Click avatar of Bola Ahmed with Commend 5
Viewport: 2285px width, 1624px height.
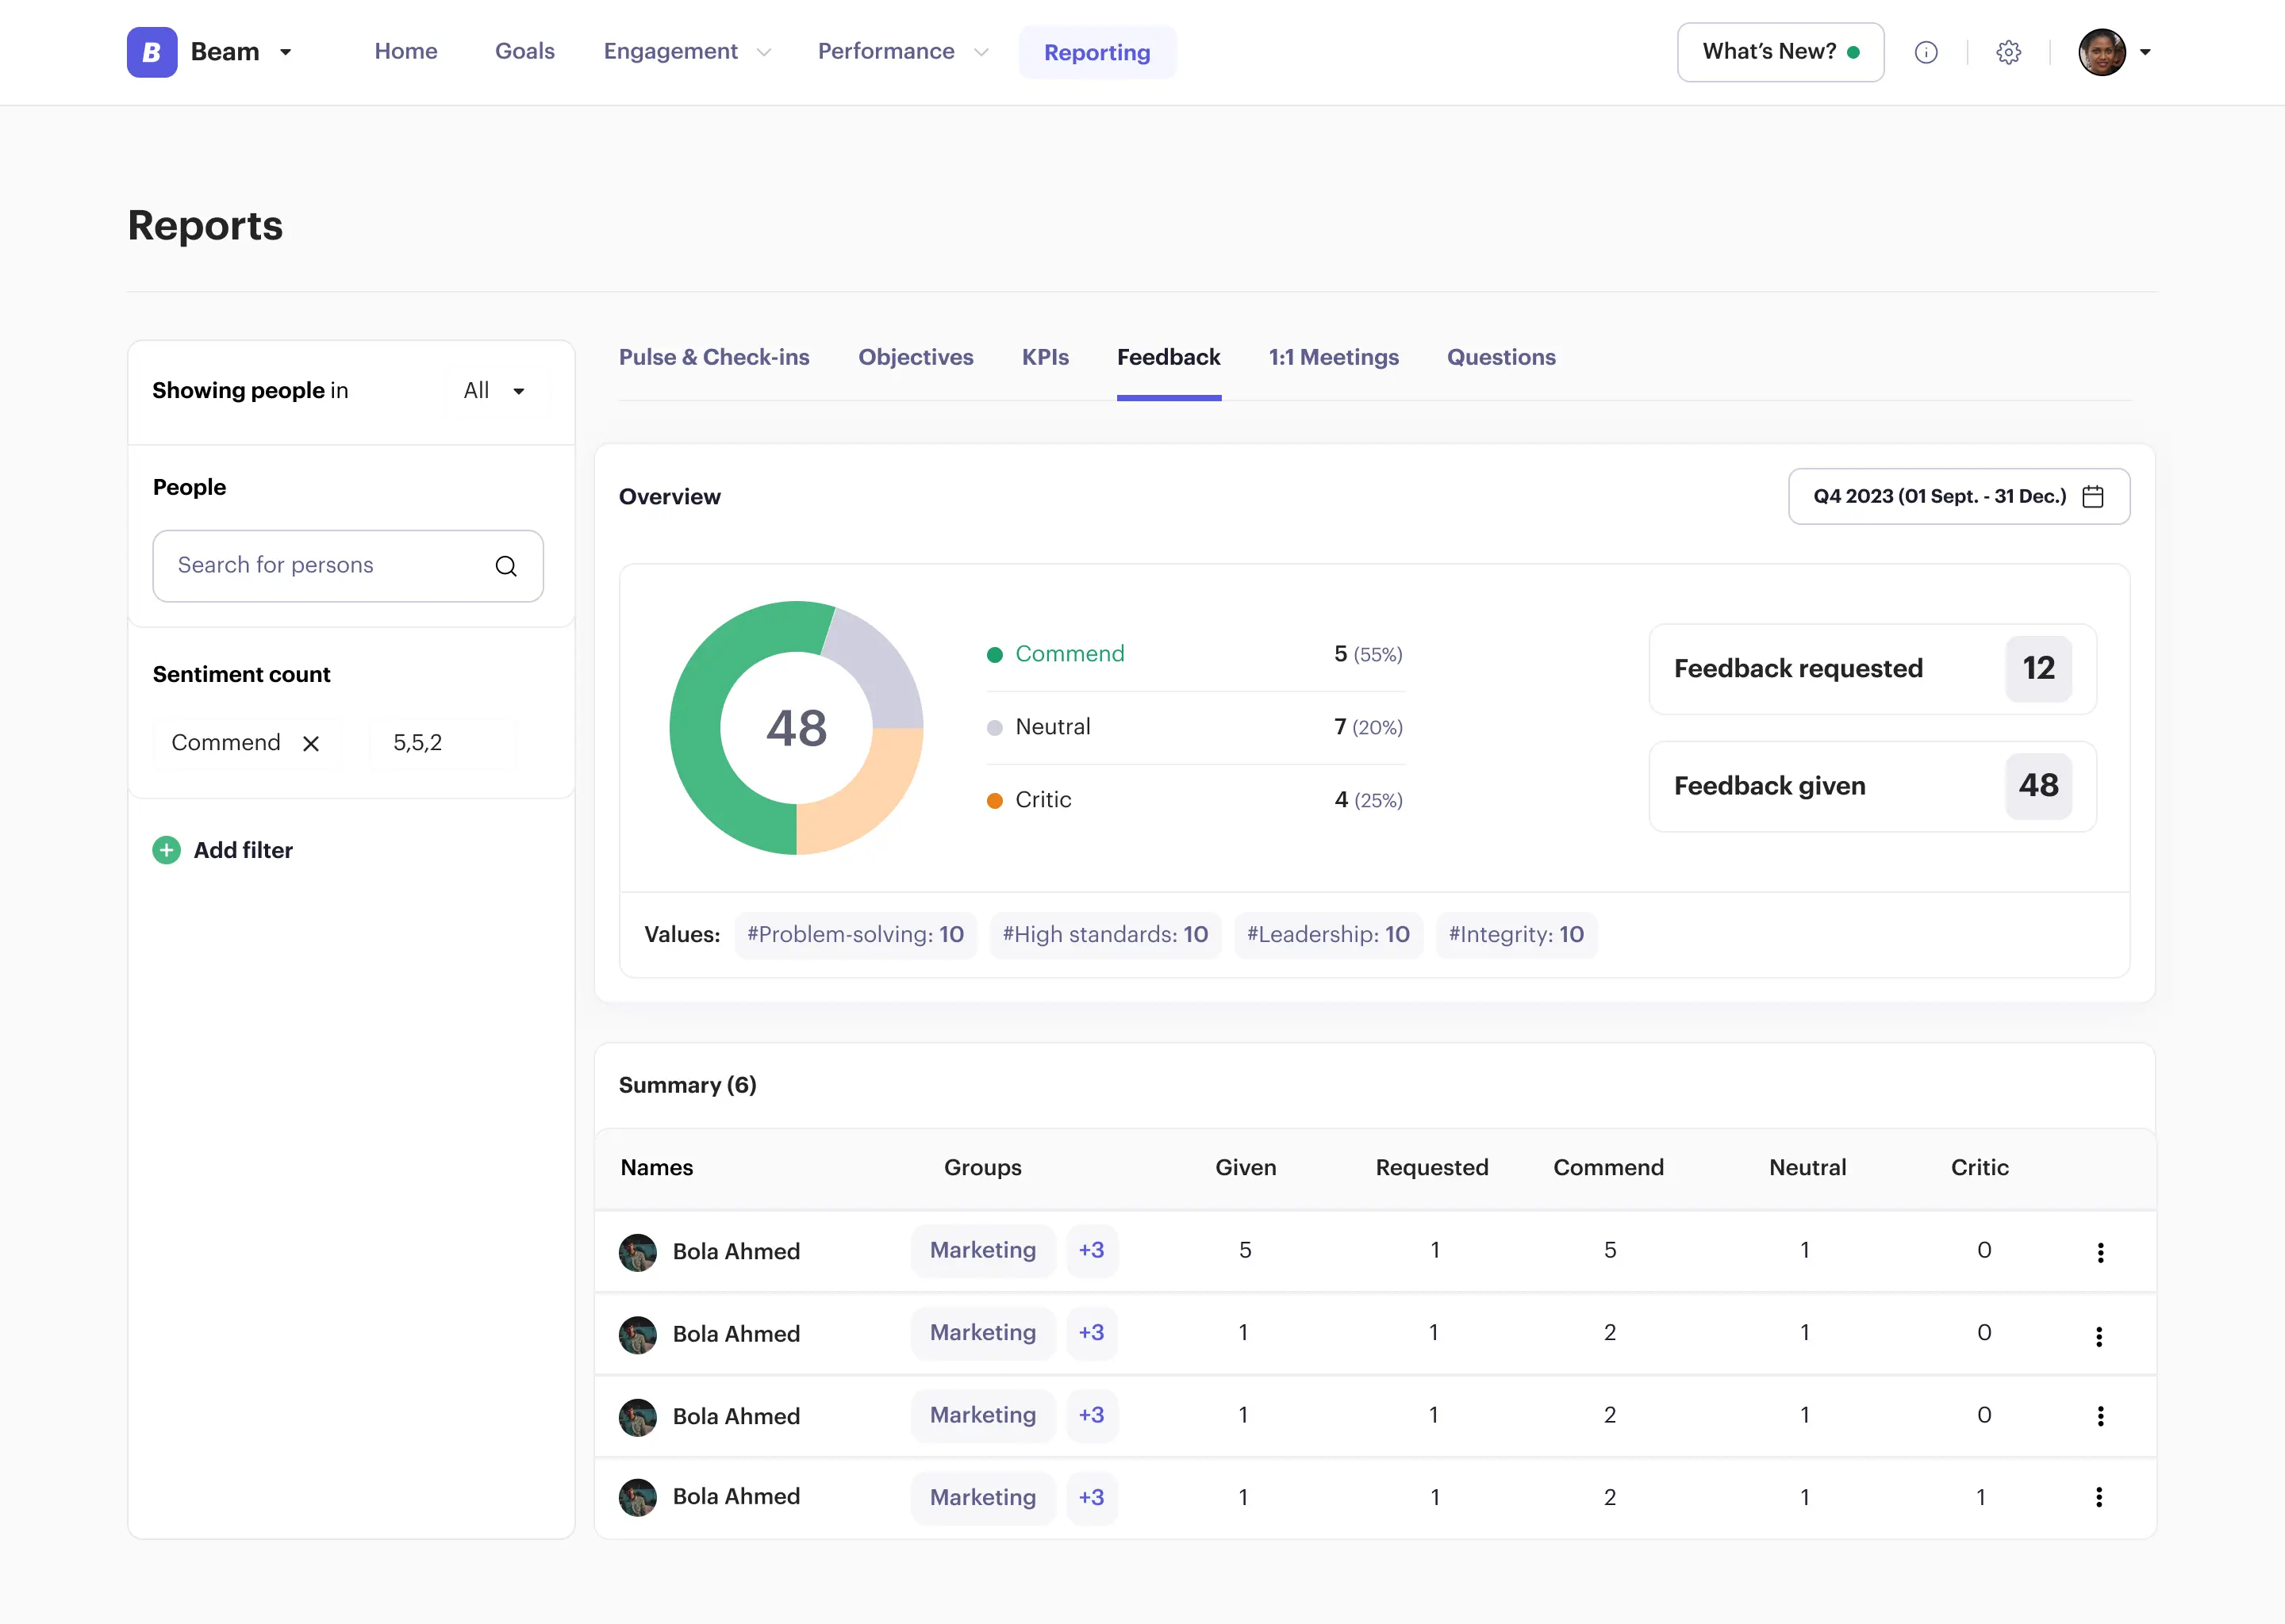click(x=637, y=1252)
